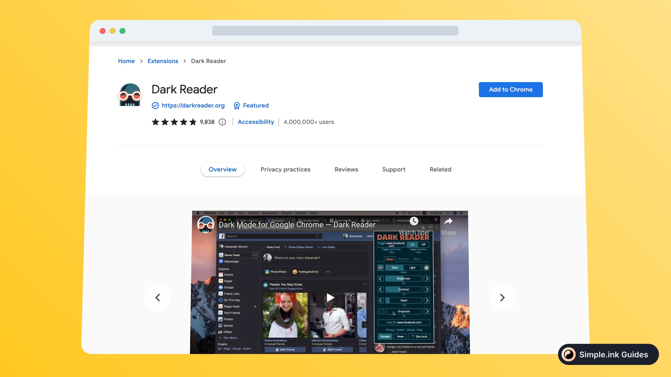Viewport: 671px width, 377px height.
Task: Click the Share icon on video
Action: tap(448, 222)
